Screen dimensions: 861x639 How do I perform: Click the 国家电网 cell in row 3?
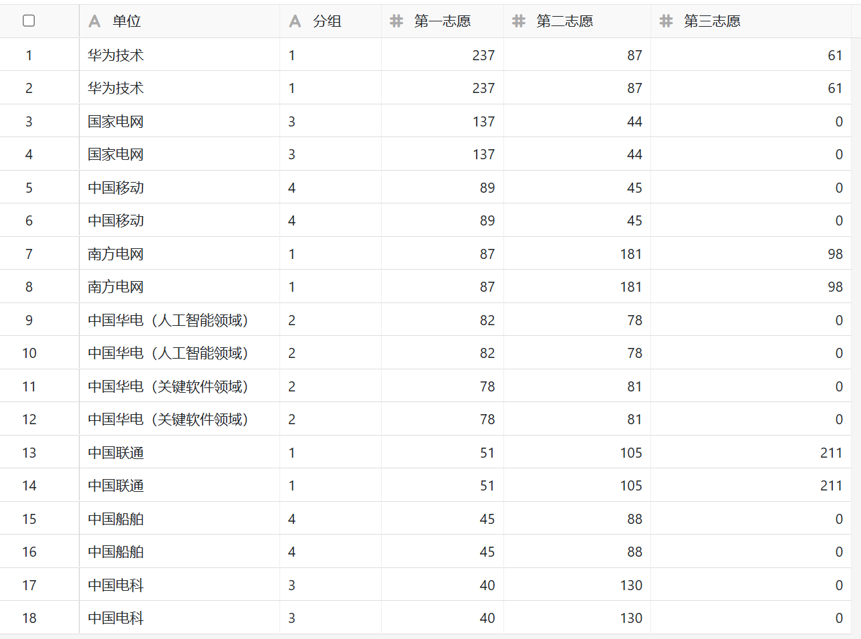pyautogui.click(x=116, y=122)
